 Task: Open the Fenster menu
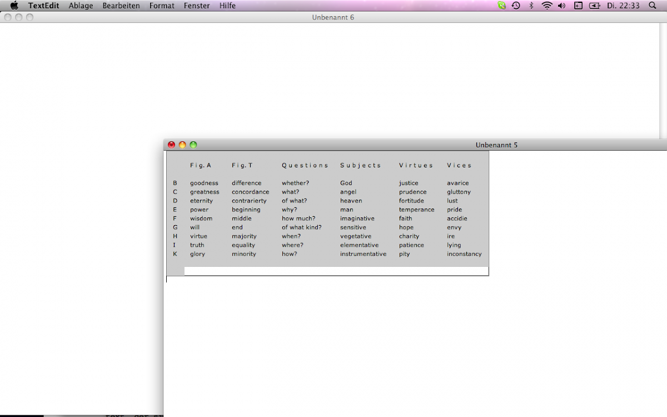point(197,6)
